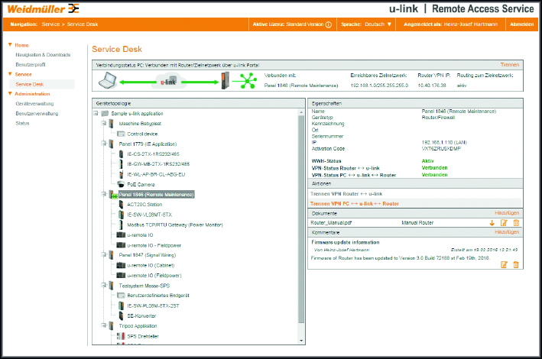Click the folder icon of Sample u-link application

105,113
